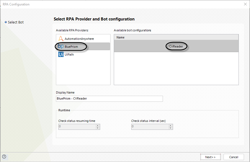Viewport: 250px width, 162px height.
Task: Click the Next button
Action: click(210, 157)
